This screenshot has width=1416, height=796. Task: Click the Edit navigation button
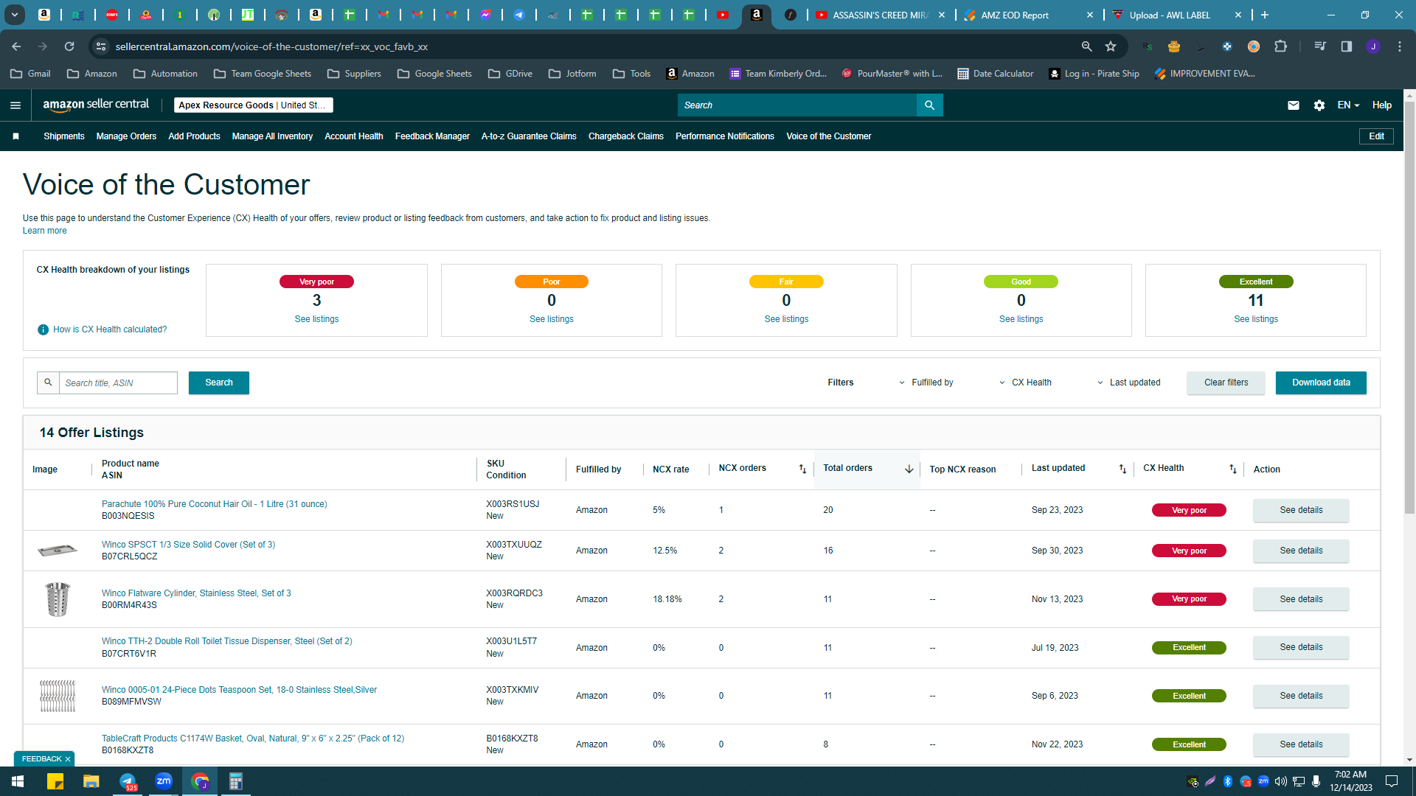tap(1376, 136)
